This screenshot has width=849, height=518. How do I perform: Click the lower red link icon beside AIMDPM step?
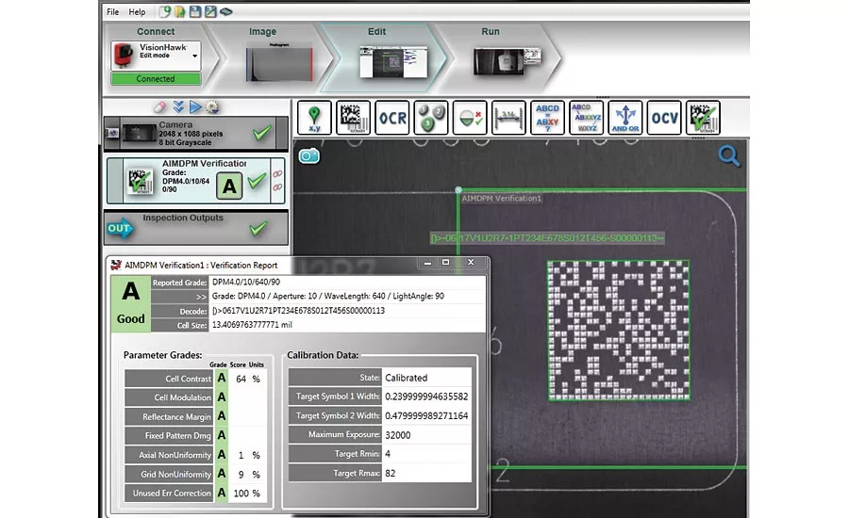[277, 187]
